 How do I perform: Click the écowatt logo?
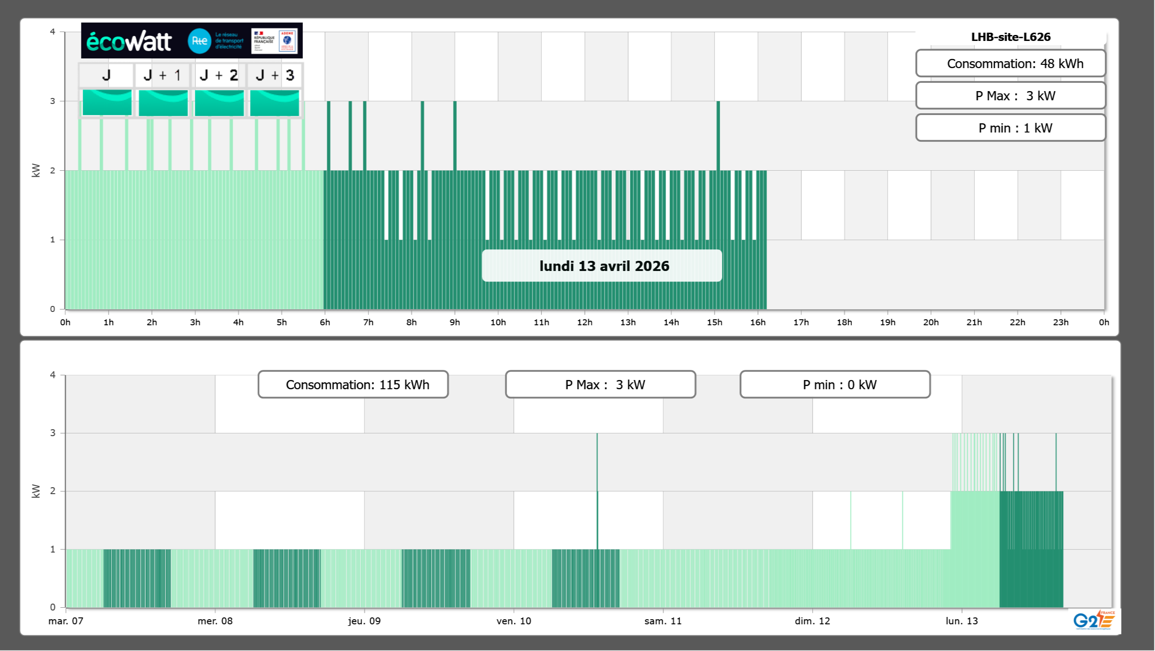[x=129, y=41]
